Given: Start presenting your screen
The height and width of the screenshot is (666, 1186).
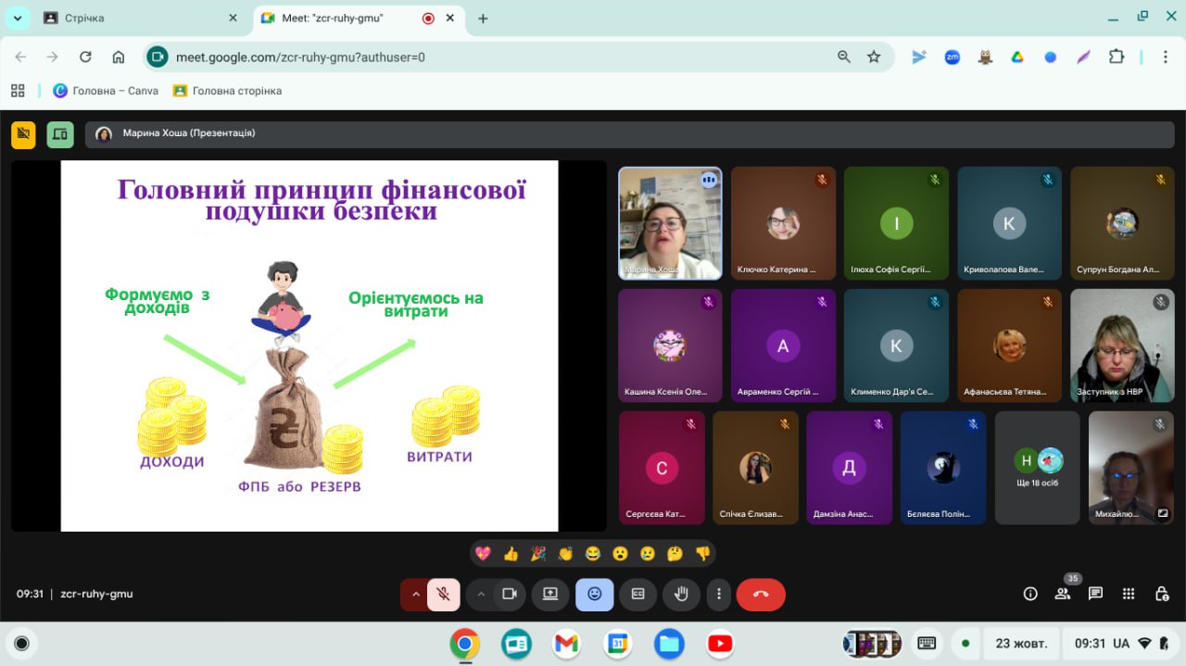Looking at the screenshot, I should click(550, 594).
